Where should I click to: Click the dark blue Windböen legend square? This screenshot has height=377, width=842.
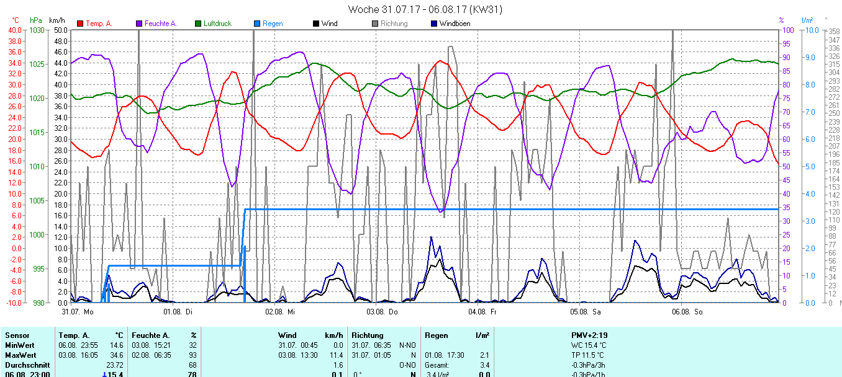click(x=433, y=24)
